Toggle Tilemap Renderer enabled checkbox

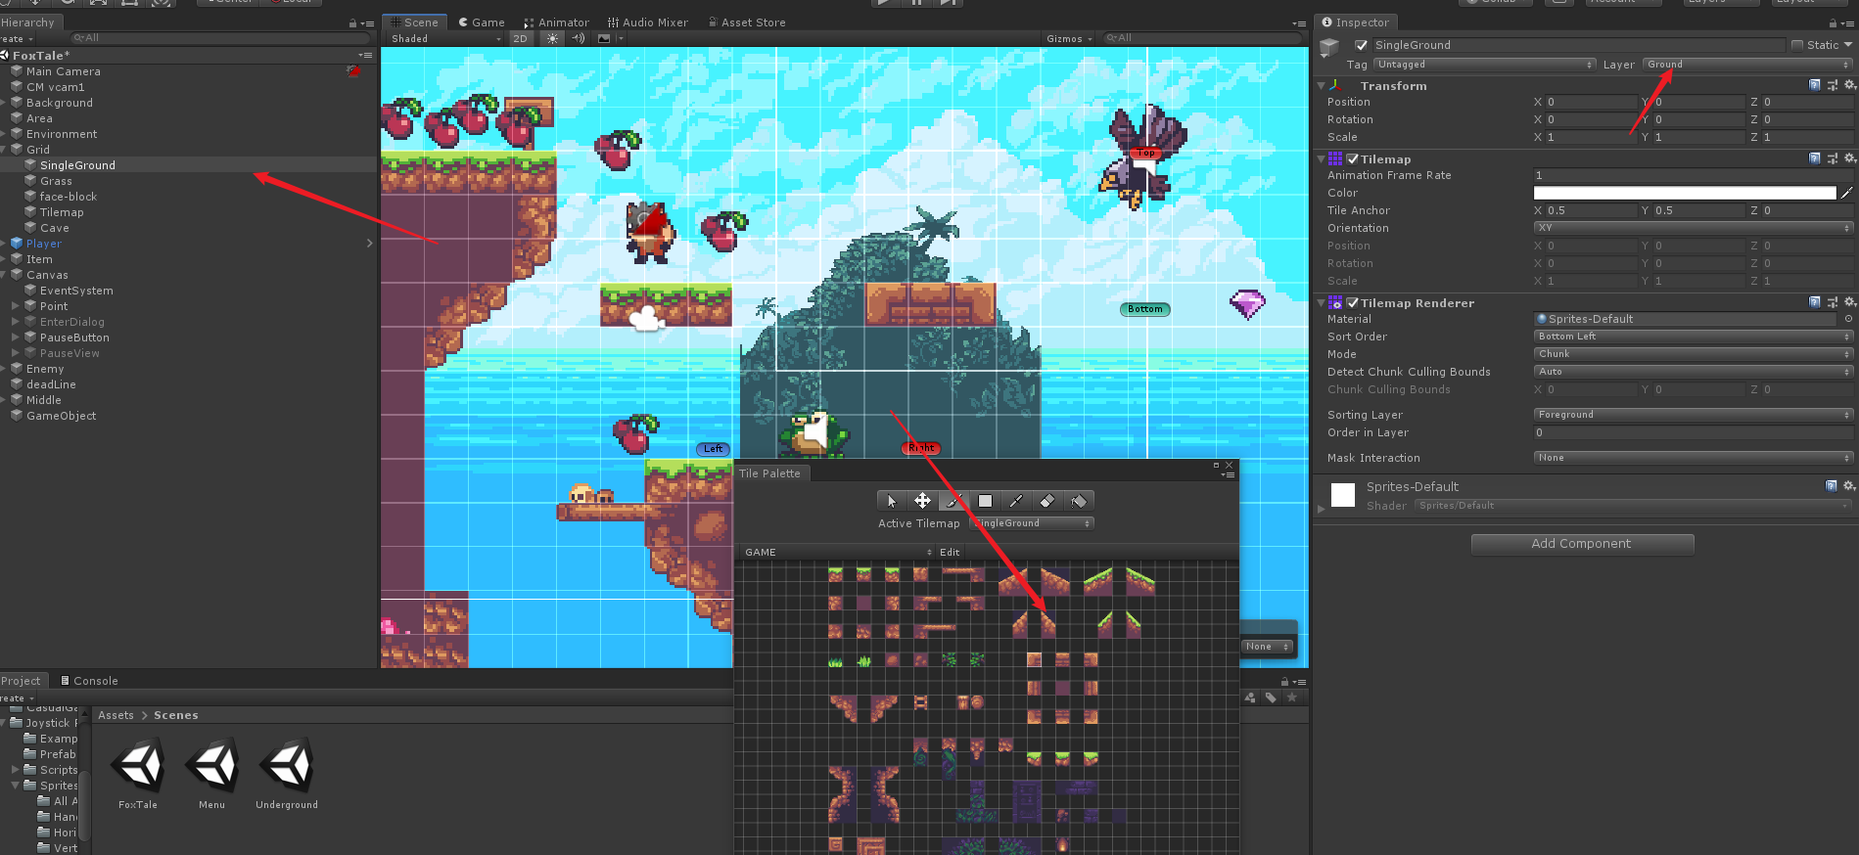click(1353, 302)
